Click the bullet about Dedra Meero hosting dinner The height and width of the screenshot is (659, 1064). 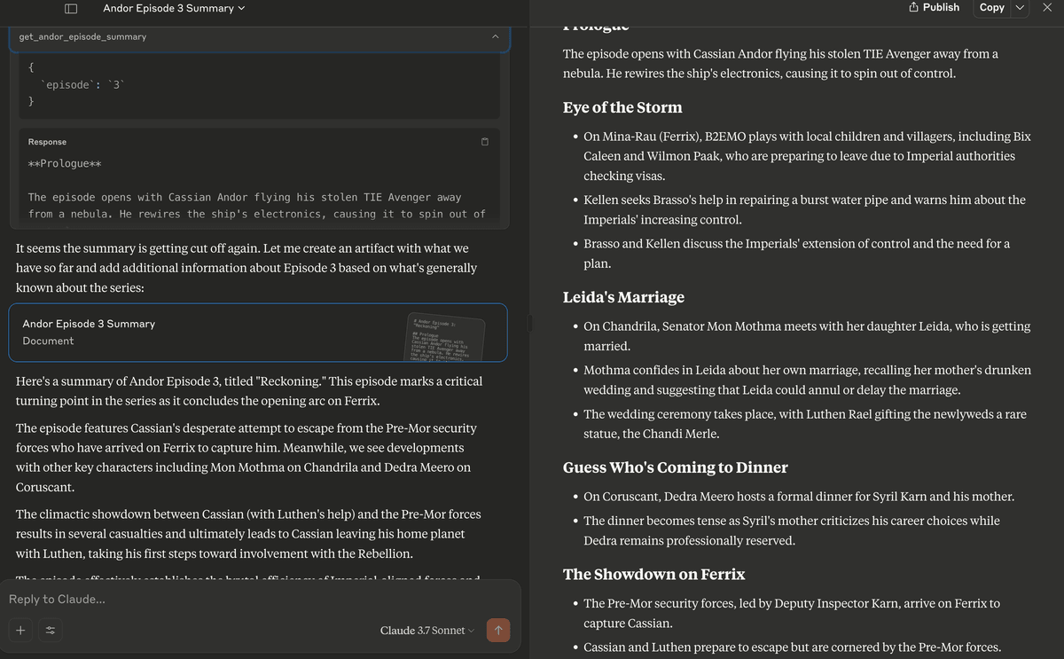(799, 497)
